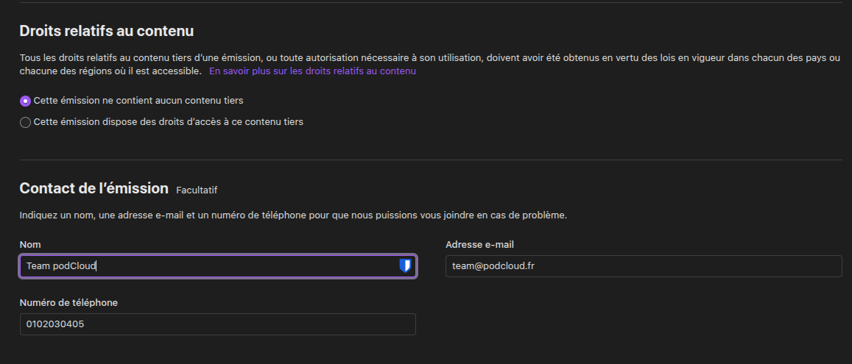Screen dimensions: 852x364
Task: Click the Bitwarden shield icon in Nom field
Action: coord(405,265)
